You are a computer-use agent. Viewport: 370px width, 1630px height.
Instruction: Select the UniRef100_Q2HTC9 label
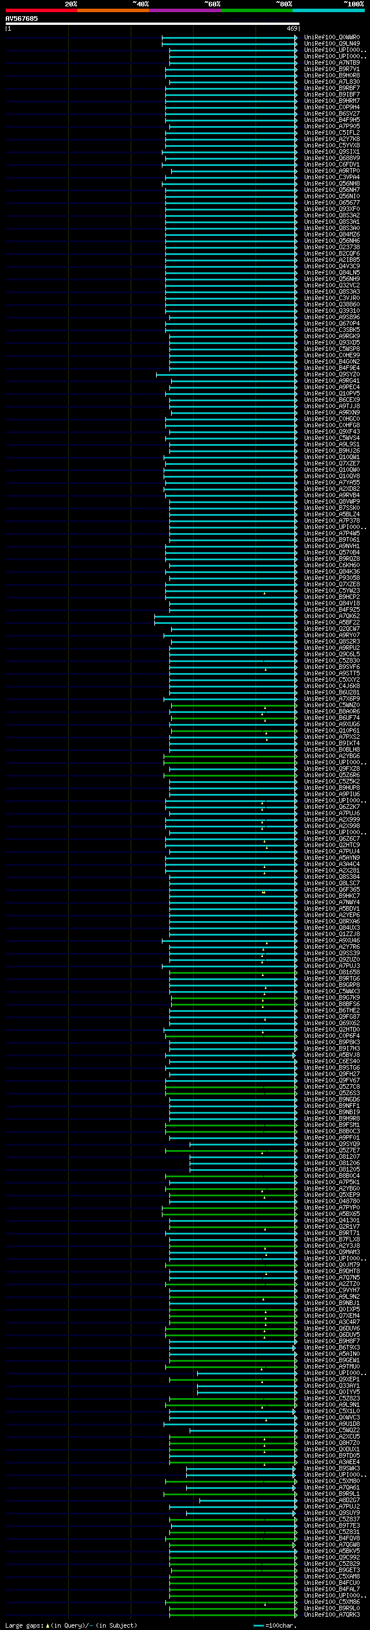pos(331,845)
